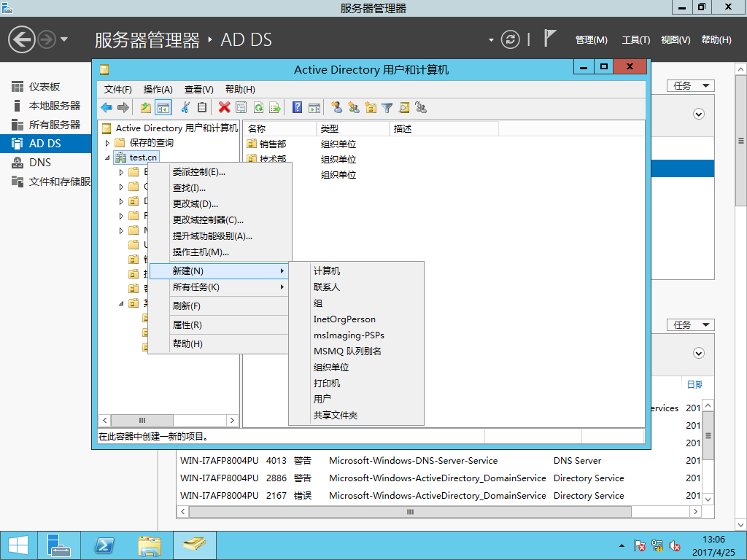Screen dimensions: 747x560
Task: Click the Paste clipboard icon
Action: tap(202, 108)
